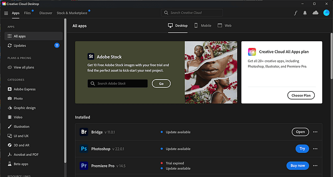Click the updates count badge 11
The height and width of the screenshot is (177, 333).
coord(57,45)
